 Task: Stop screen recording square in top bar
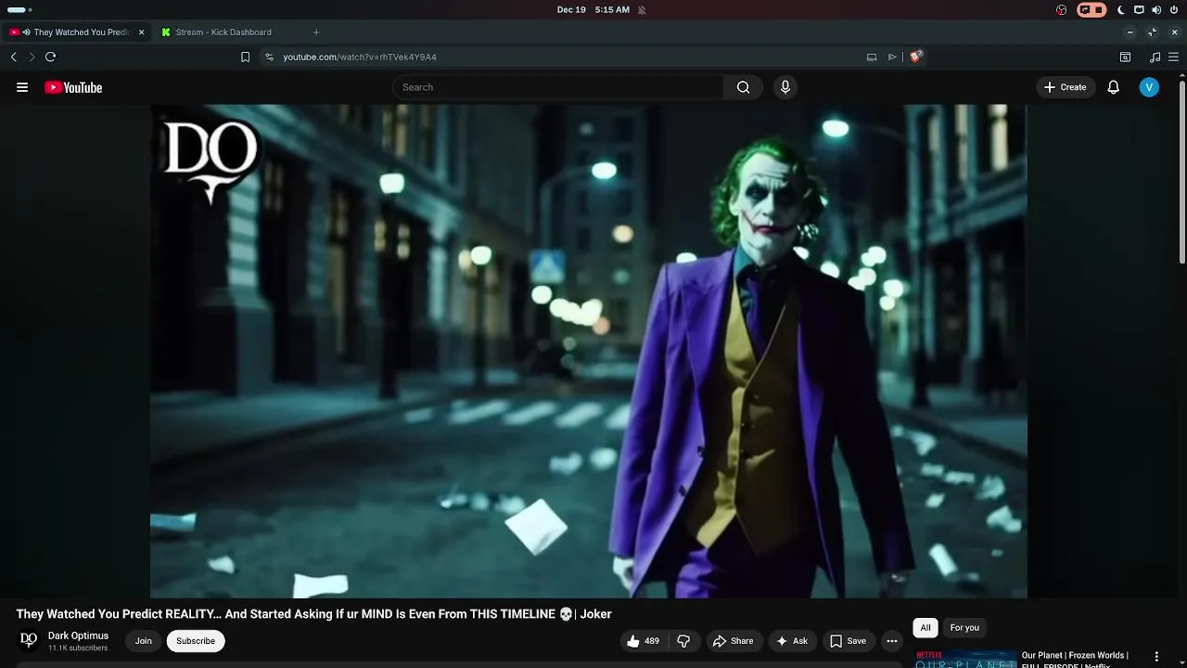point(1100,9)
